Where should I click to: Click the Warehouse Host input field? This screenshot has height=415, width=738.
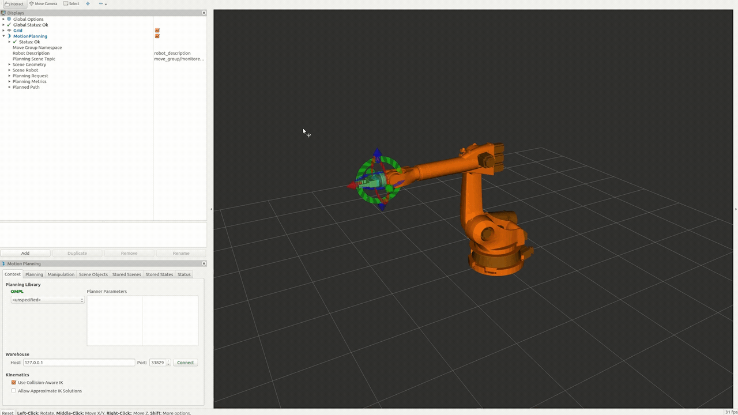pos(79,363)
